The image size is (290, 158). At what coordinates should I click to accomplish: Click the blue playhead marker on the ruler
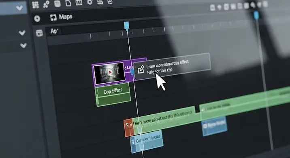coord(126,26)
